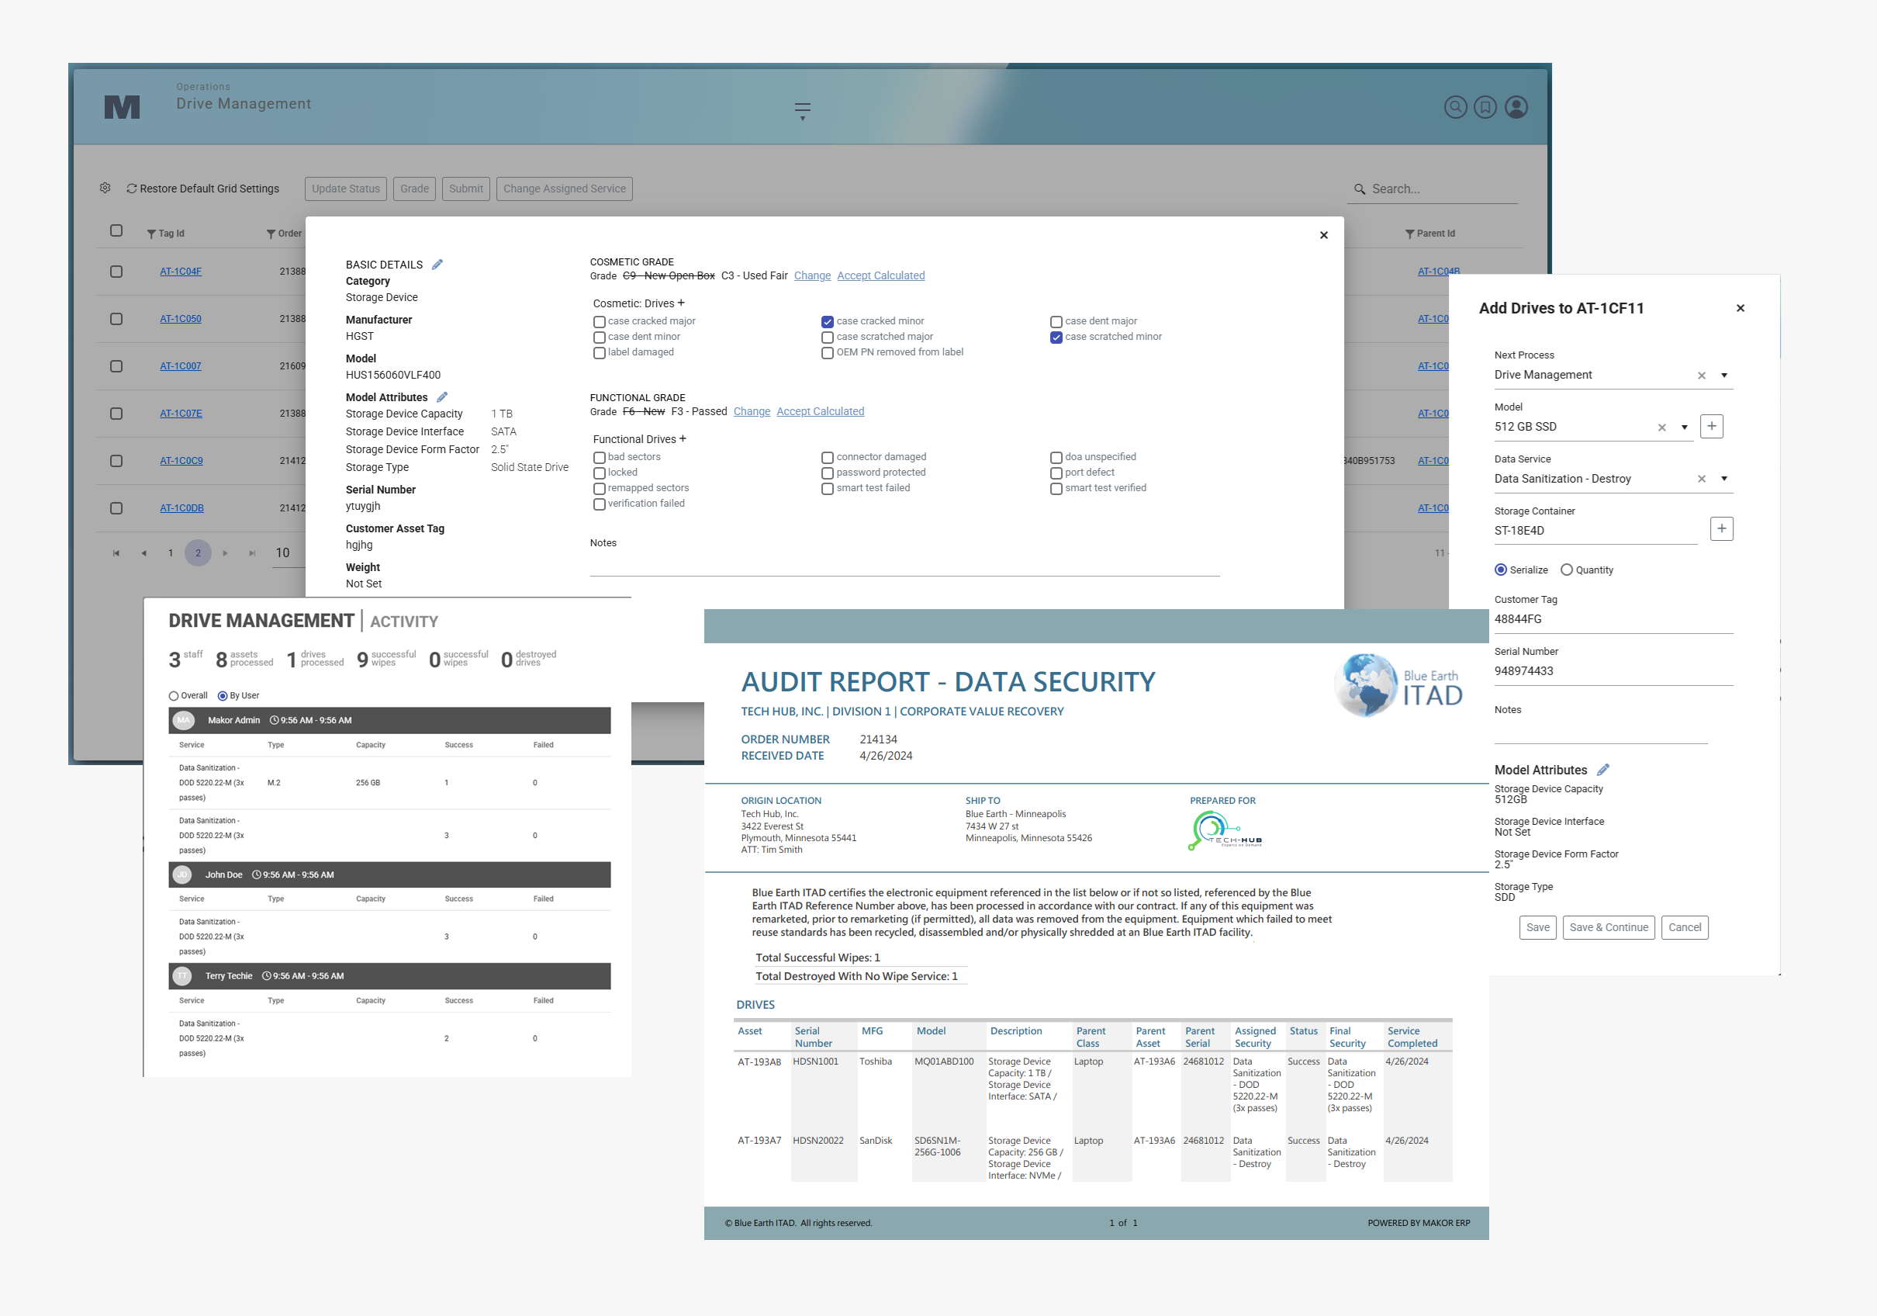Enable the bad sectors checkbox
This screenshot has width=1877, height=1316.
click(x=600, y=457)
